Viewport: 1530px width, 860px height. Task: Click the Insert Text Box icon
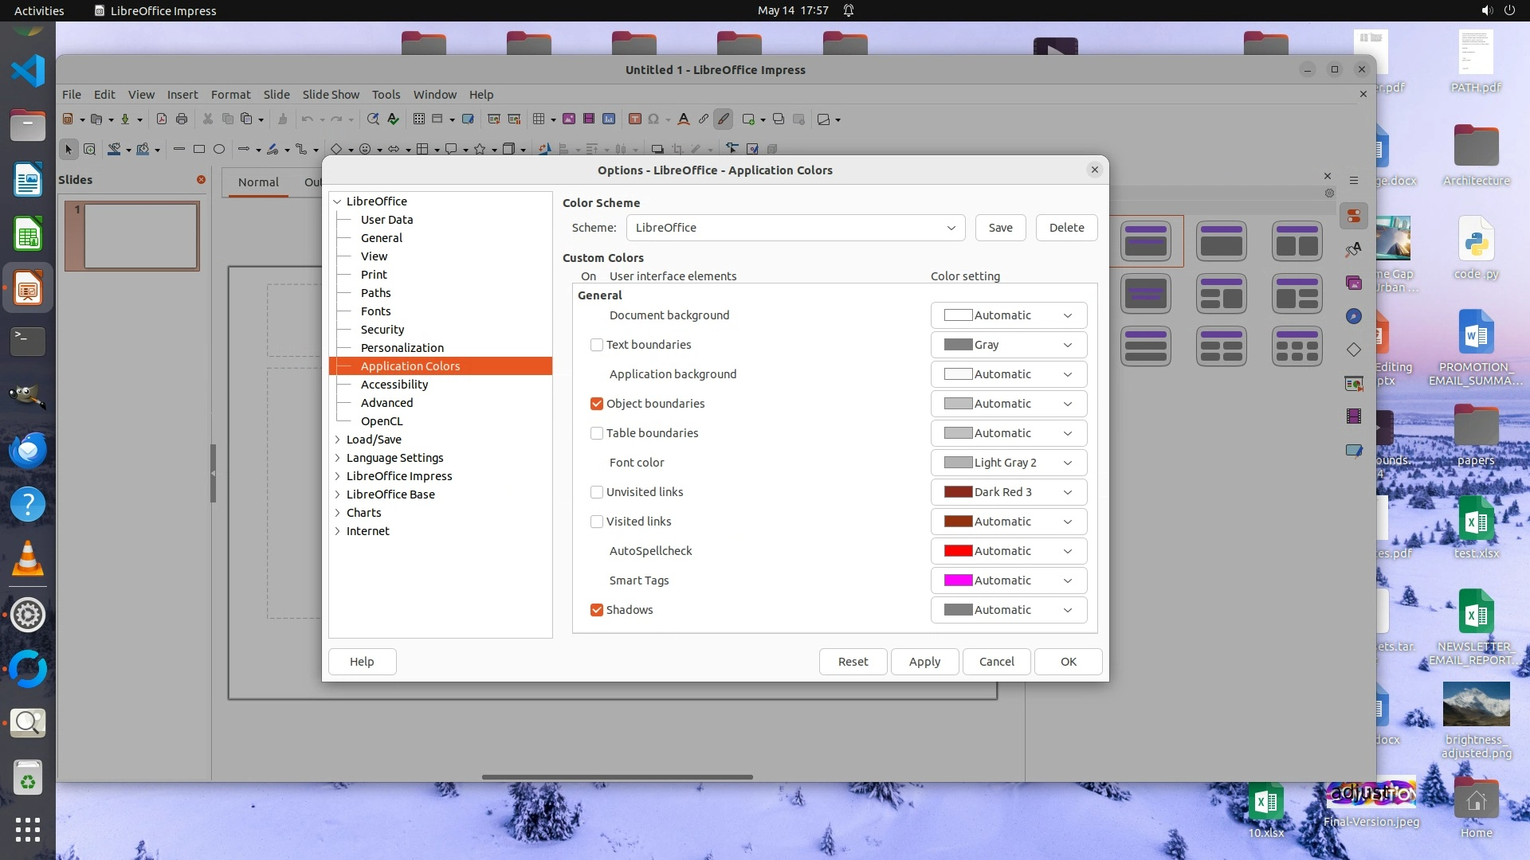[634, 119]
